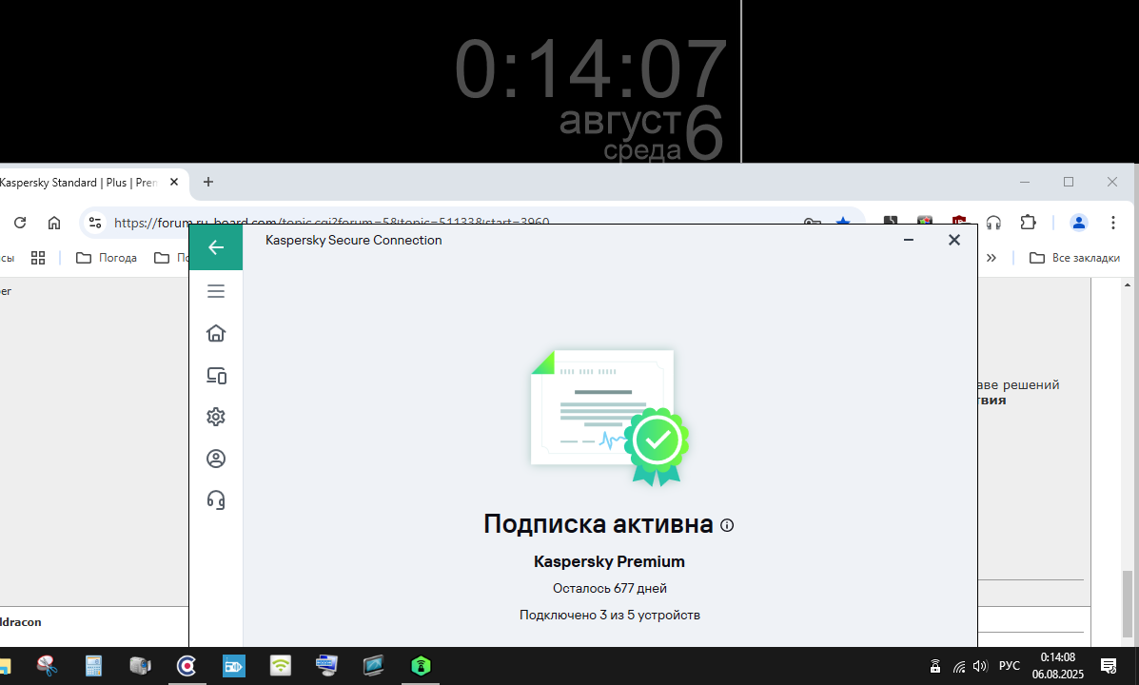
Task: Close the Kaspersky Standard browser tab
Action: [174, 183]
